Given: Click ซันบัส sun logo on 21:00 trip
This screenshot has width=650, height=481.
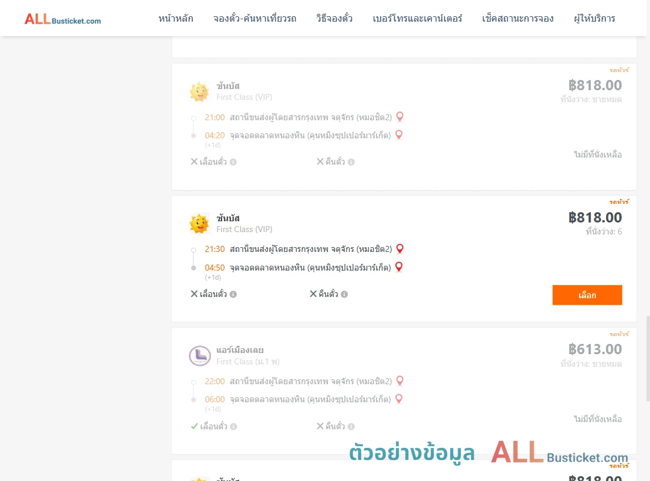Looking at the screenshot, I should 199,91.
